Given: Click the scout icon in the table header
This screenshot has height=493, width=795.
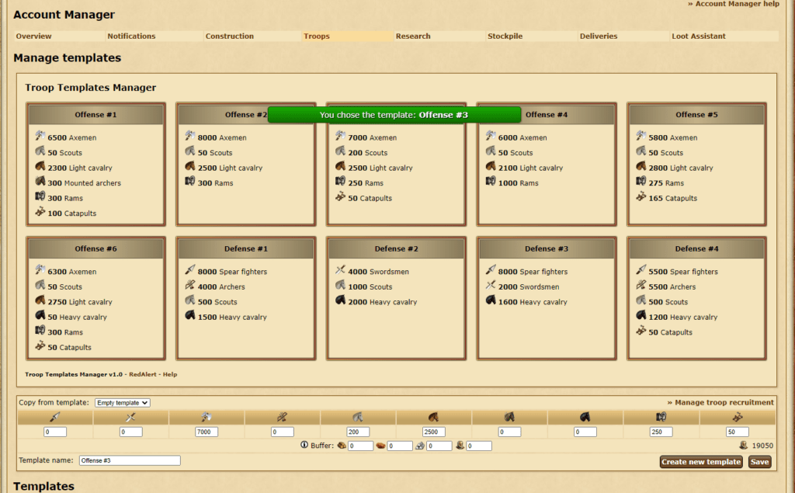Looking at the screenshot, I should point(358,417).
